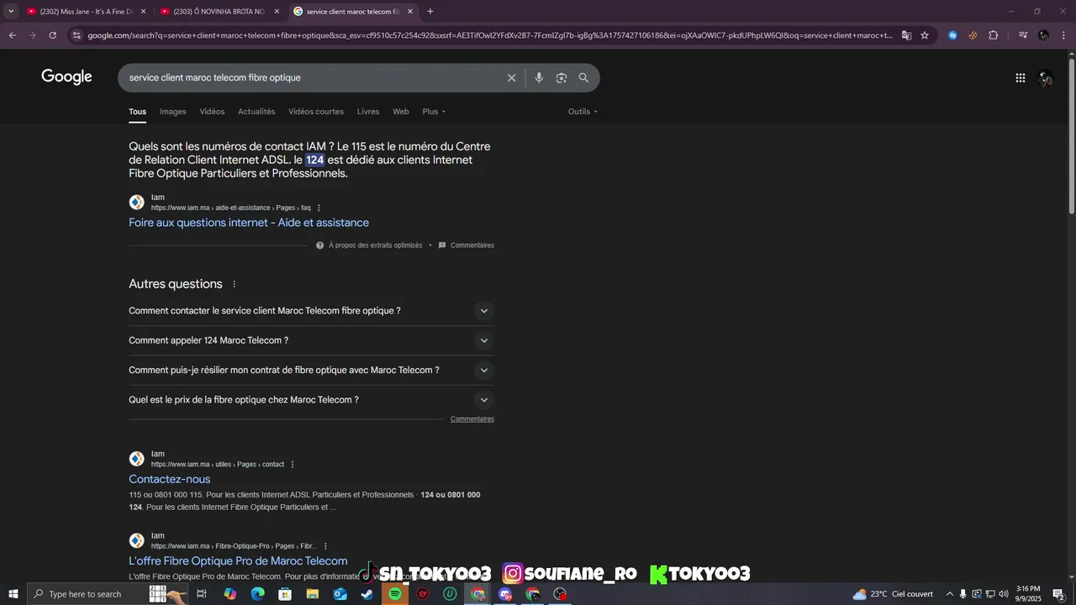Translate this page via address bar icon

click(906, 35)
